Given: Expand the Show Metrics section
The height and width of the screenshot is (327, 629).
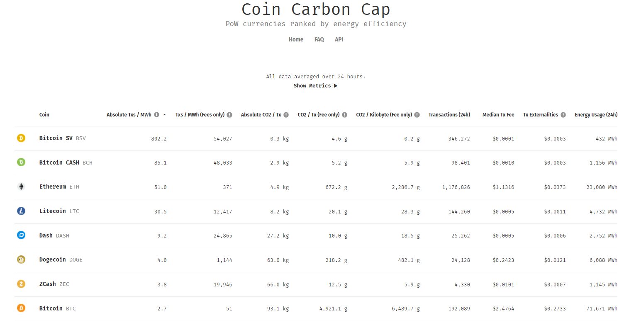Looking at the screenshot, I should [316, 86].
